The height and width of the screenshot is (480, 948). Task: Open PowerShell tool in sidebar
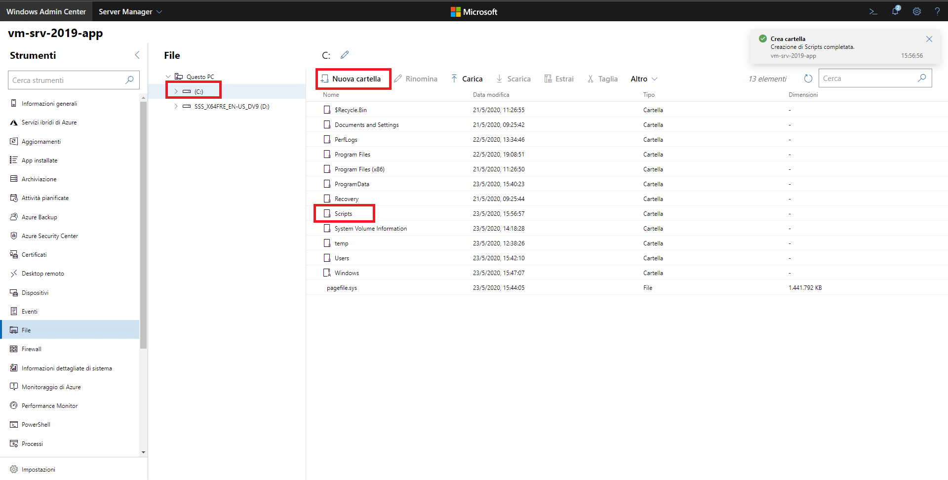click(x=70, y=425)
